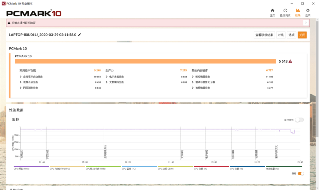The image size is (319, 190).
Task: Turn off the 指标 switch
Action: point(301,173)
